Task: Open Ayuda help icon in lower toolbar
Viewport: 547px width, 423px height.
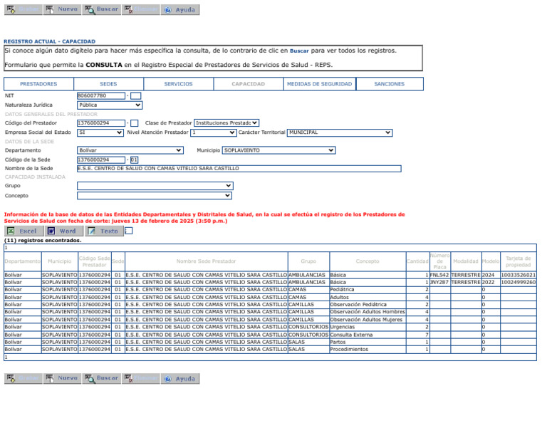Action: 180,378
